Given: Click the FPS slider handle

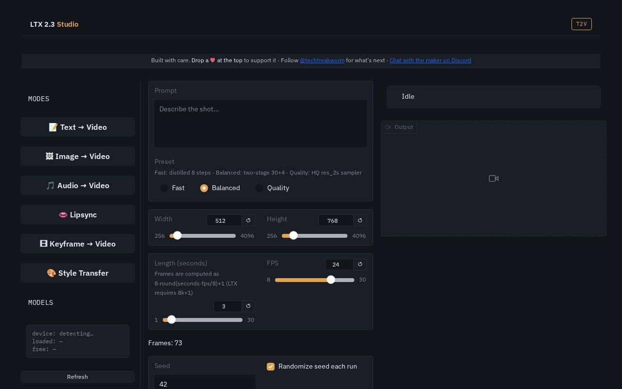Looking at the screenshot, I should tap(331, 280).
